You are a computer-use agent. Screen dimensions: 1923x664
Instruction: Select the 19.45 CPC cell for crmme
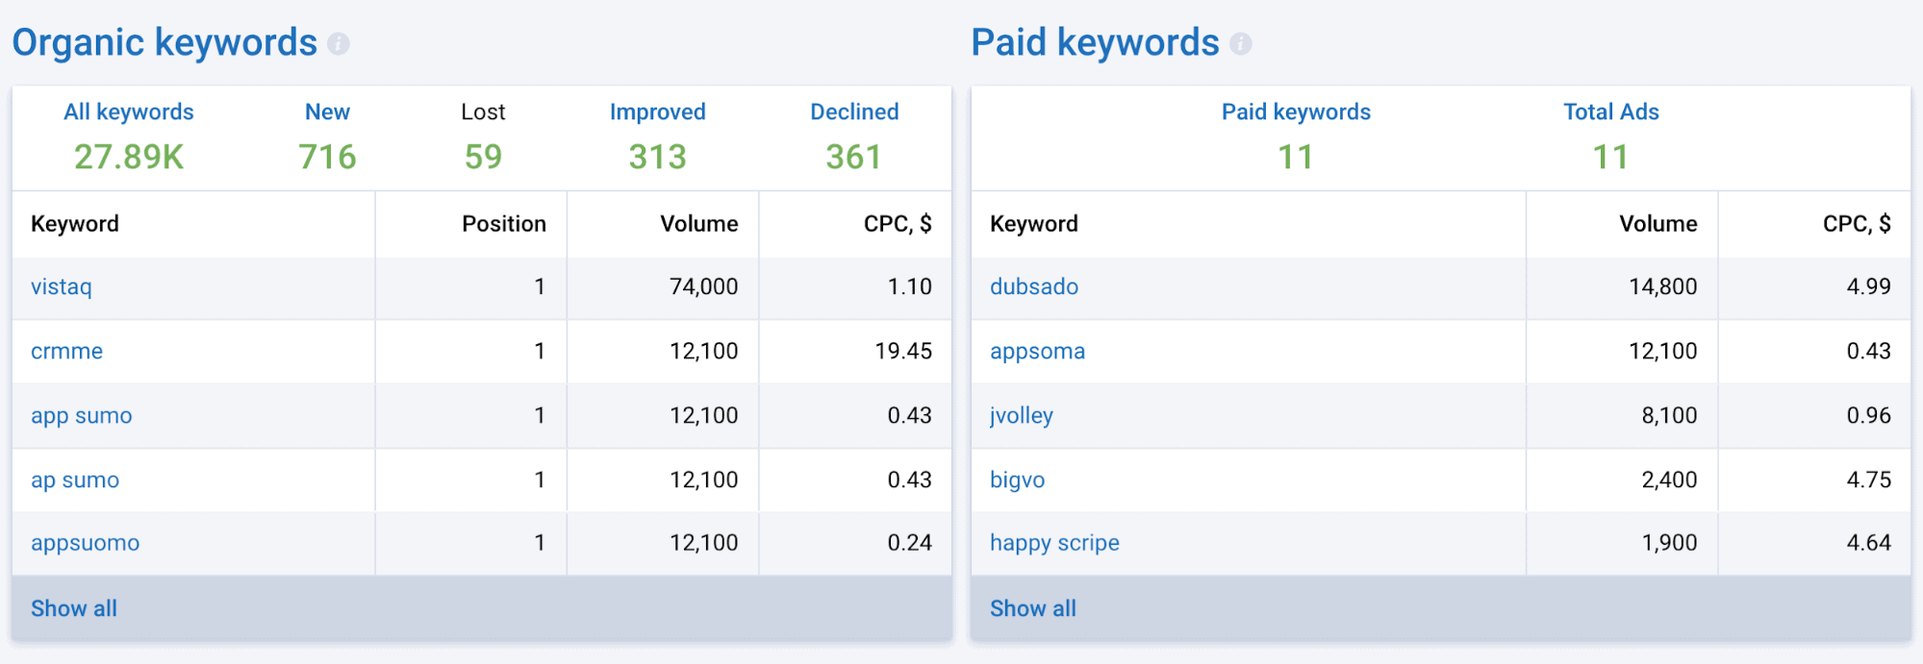[x=855, y=352]
